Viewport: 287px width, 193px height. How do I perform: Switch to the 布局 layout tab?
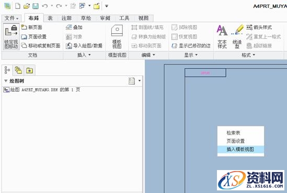[33, 18]
